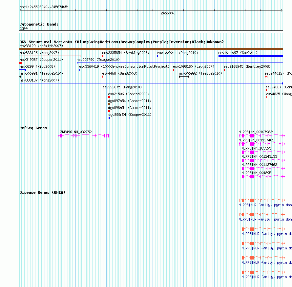Click the NLRP3 NM_004895 magenta gene glyph
Screen dimensions: 292x287
263,177
